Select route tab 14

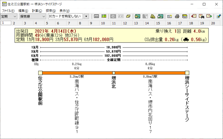[149, 23]
